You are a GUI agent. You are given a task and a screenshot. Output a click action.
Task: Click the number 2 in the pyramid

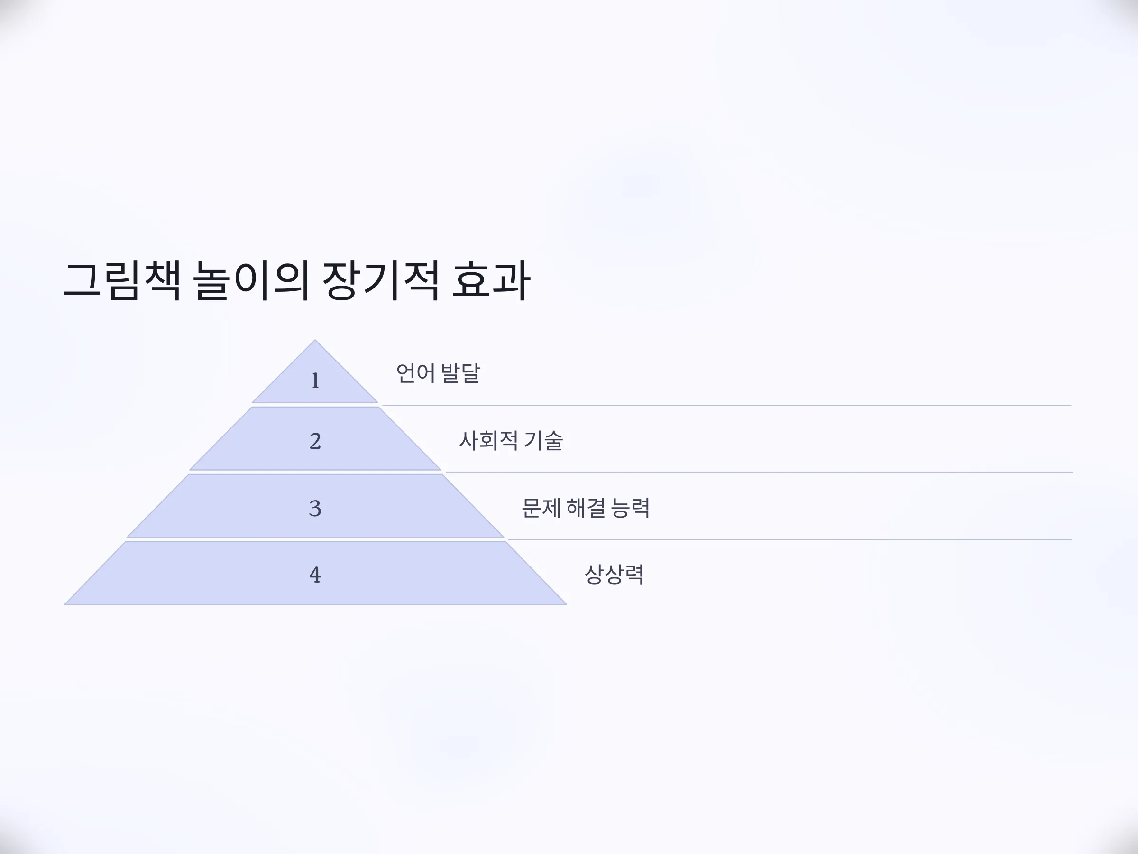pos(315,441)
